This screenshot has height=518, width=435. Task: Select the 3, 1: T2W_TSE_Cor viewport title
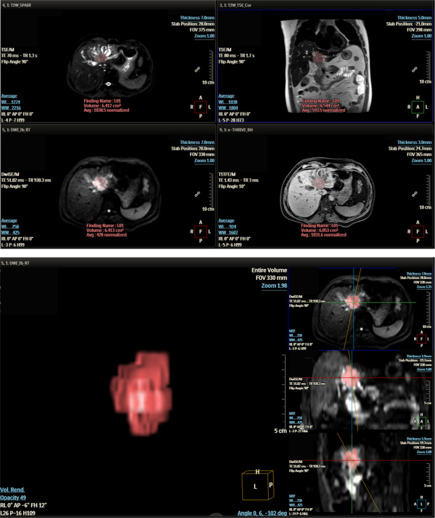(x=235, y=6)
